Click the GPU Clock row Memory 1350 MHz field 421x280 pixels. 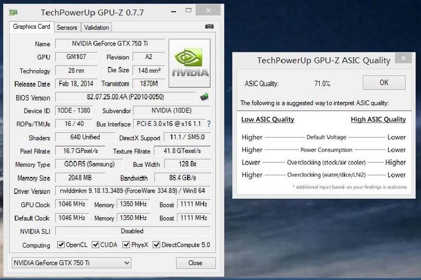134,204
